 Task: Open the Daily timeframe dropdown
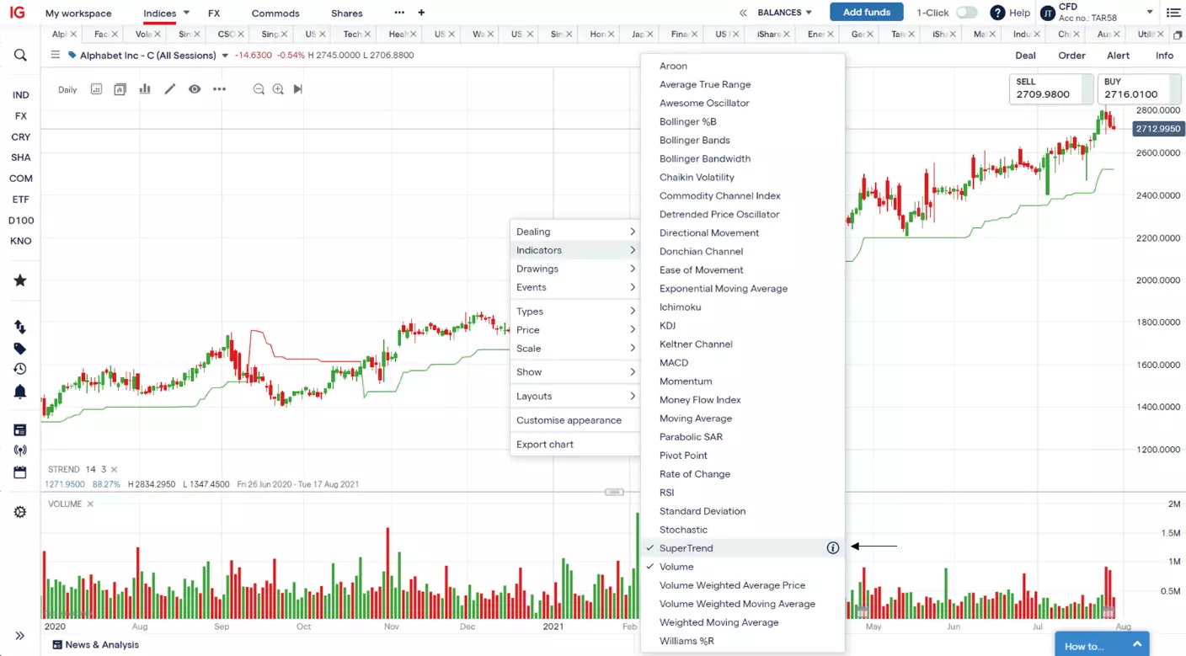[67, 90]
